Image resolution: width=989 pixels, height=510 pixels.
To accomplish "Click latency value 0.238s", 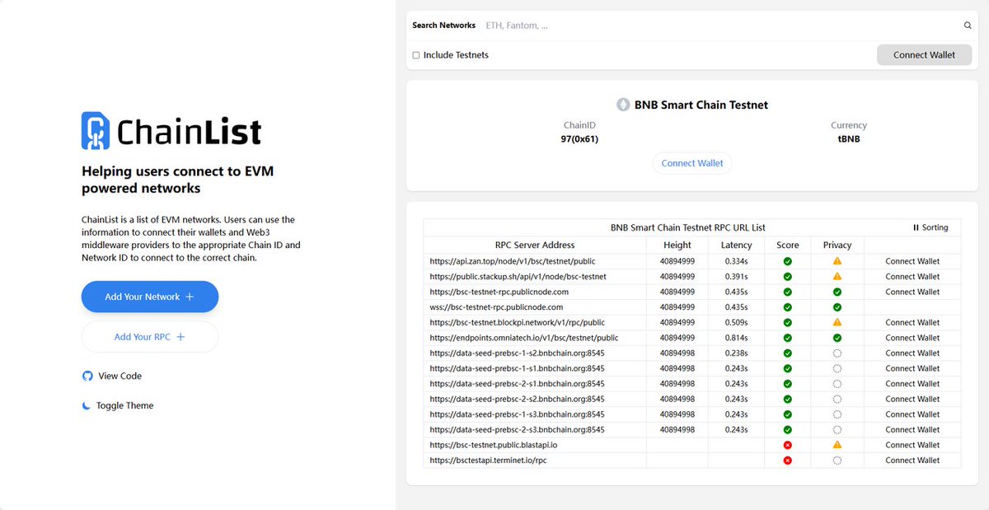I will [x=736, y=353].
